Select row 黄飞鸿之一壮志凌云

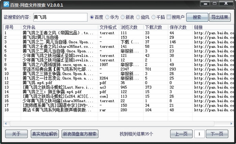click(x=119, y=78)
